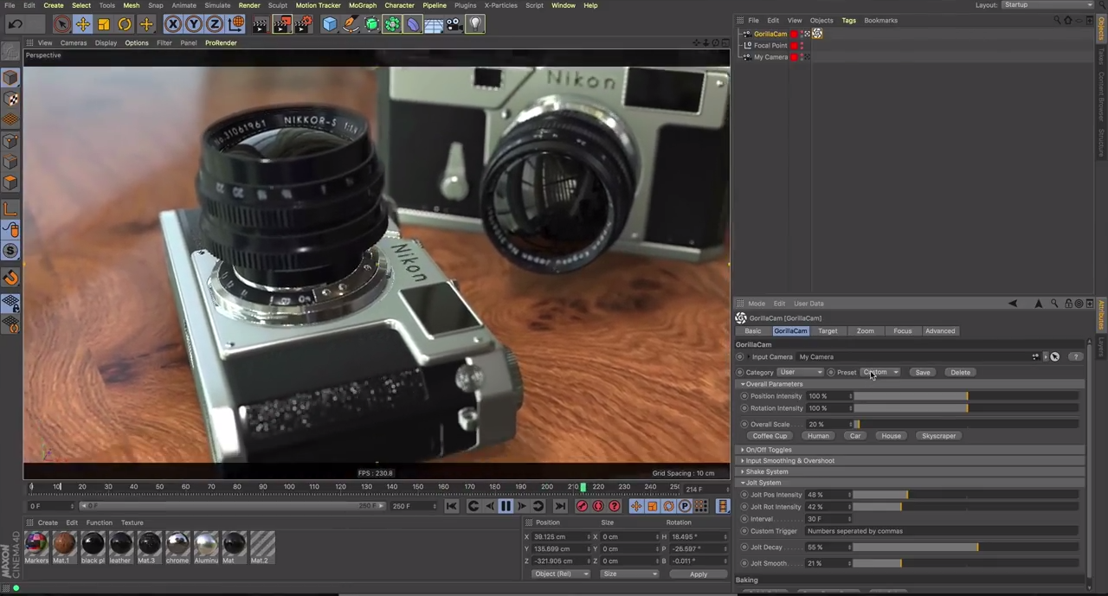Screen dimensions: 1108x596
Task: Open the Simulate menu
Action: click(217, 5)
